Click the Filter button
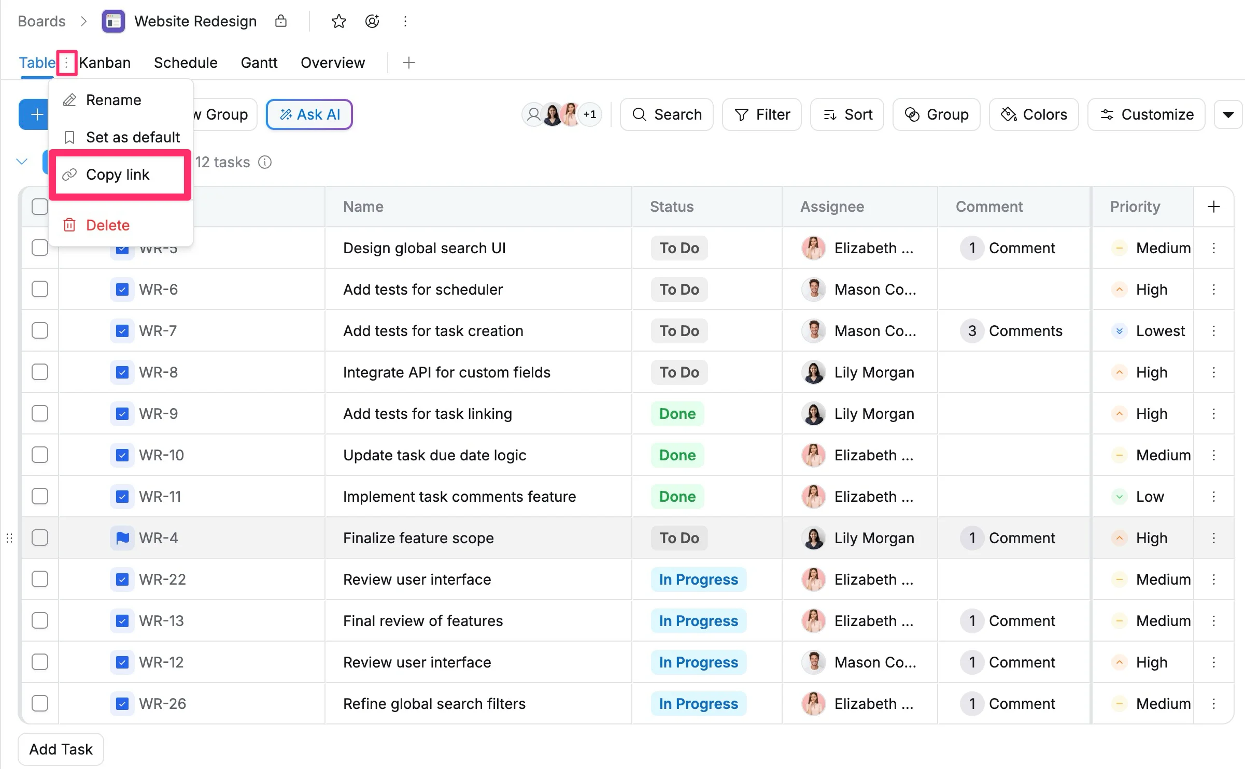Viewport: 1245px width, 769px height. tap(762, 114)
